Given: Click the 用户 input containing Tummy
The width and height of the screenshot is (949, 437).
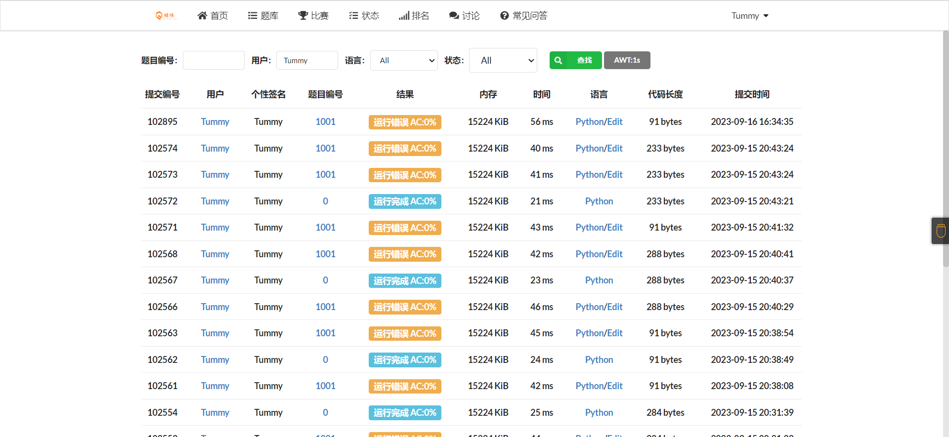Looking at the screenshot, I should pos(307,60).
